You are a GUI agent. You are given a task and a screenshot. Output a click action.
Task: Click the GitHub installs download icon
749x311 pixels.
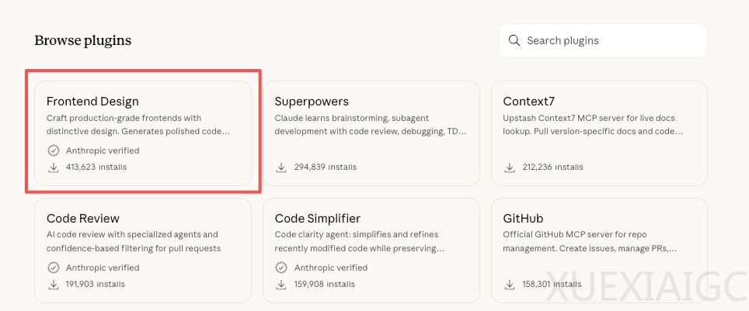click(x=510, y=284)
